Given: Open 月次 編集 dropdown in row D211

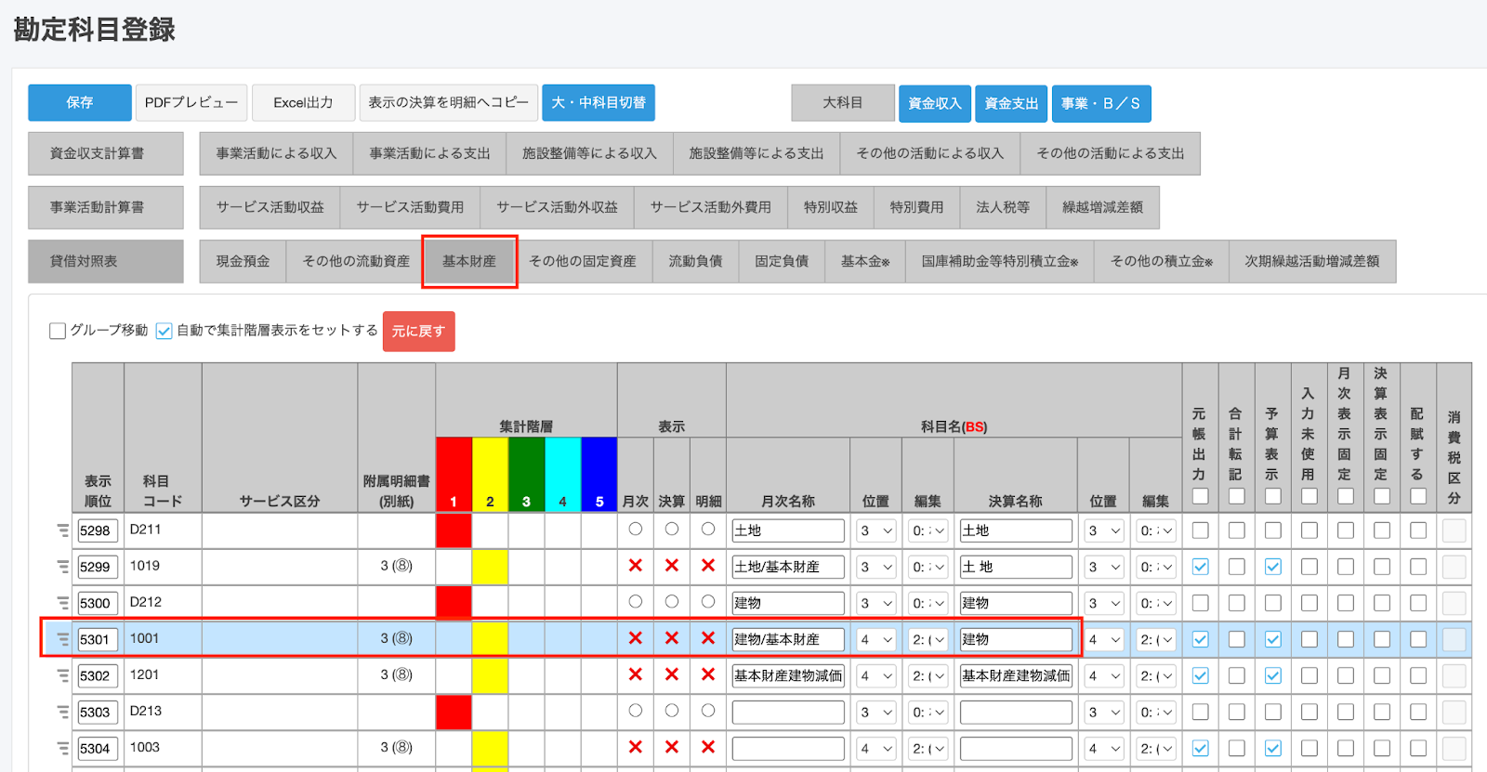Looking at the screenshot, I should (928, 530).
